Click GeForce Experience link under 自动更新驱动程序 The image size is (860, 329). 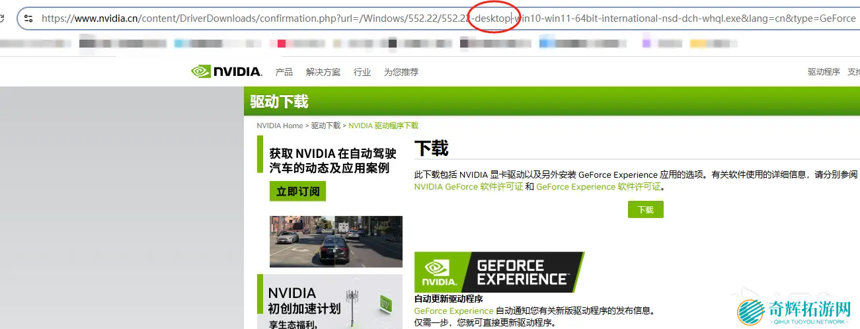pos(453,311)
